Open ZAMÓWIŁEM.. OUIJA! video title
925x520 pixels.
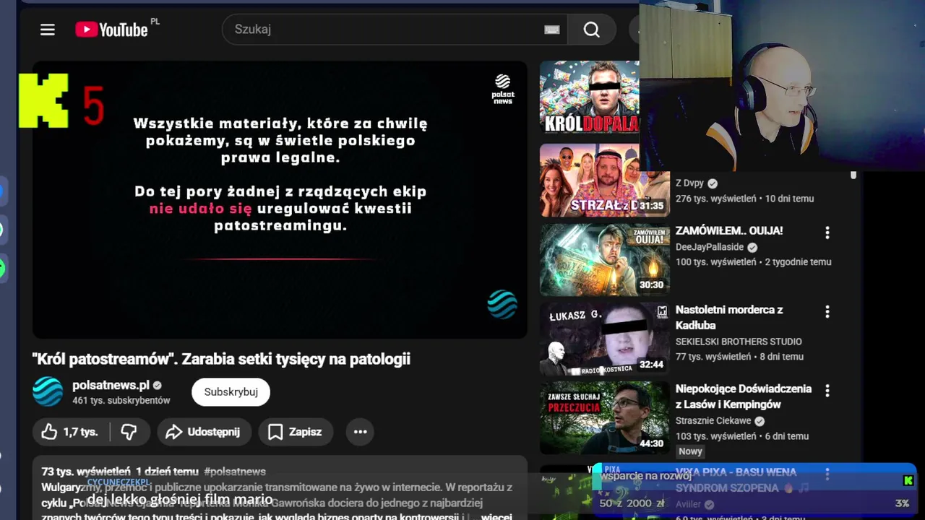[x=728, y=230]
